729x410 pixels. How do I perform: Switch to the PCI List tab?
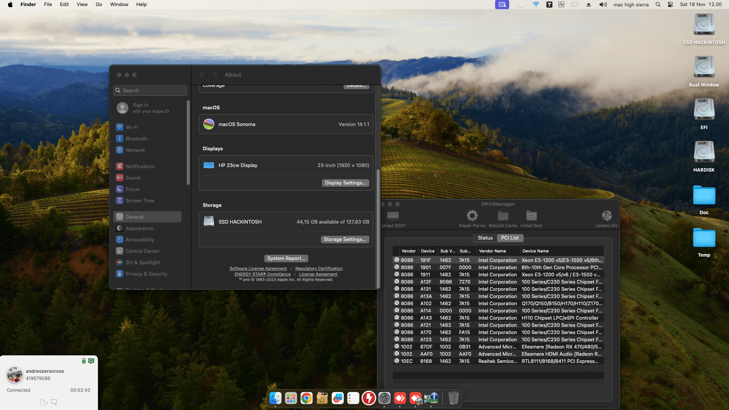510,238
